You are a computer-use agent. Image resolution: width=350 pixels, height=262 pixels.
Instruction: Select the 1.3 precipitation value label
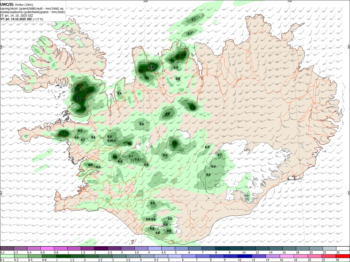(x=141, y=71)
